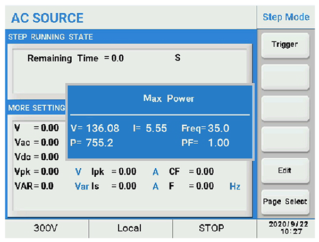Click the STEP RUNNING STATE panel header
Viewport: 319px width, 242px height.
pos(51,37)
